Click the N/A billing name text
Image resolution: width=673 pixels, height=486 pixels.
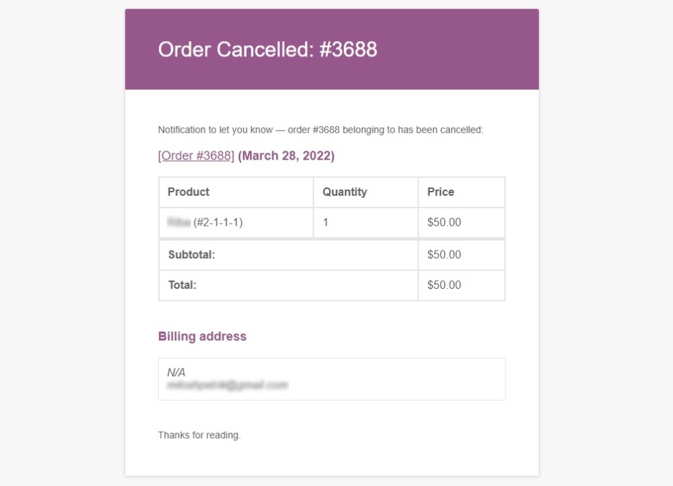click(x=176, y=372)
